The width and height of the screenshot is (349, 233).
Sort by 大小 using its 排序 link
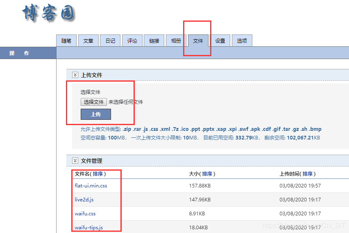click(x=207, y=174)
